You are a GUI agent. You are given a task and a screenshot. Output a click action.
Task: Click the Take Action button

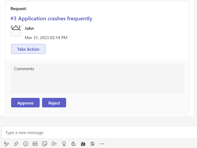tap(28, 49)
